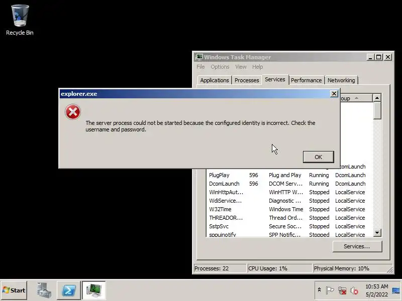Open the Options menu in Task Manager

[x=220, y=67]
